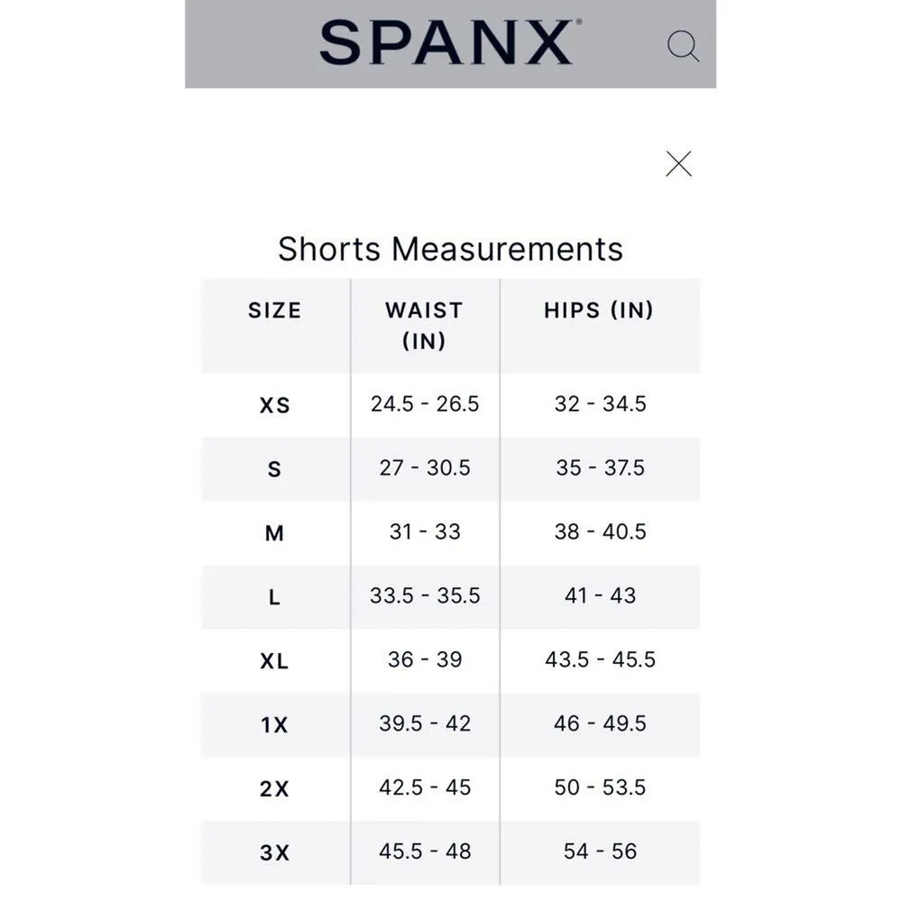Click the Shorts Measurements title

point(450,249)
